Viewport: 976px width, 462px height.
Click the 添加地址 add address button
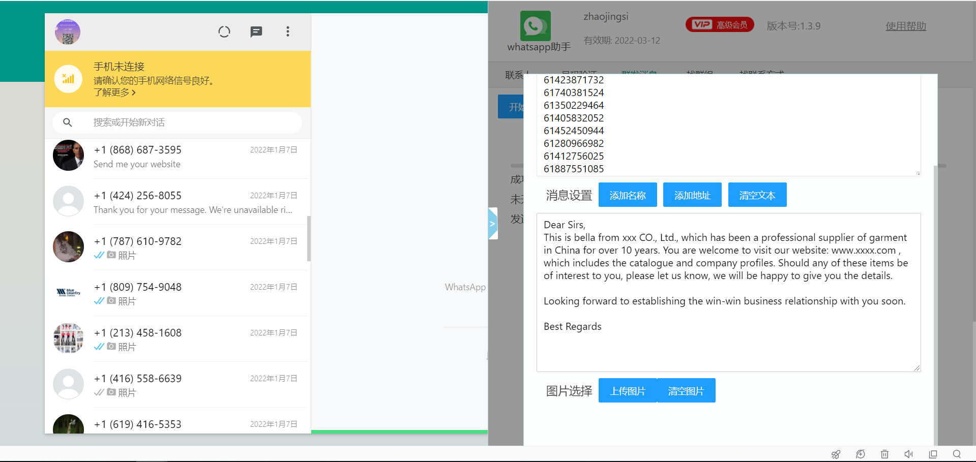click(x=692, y=195)
